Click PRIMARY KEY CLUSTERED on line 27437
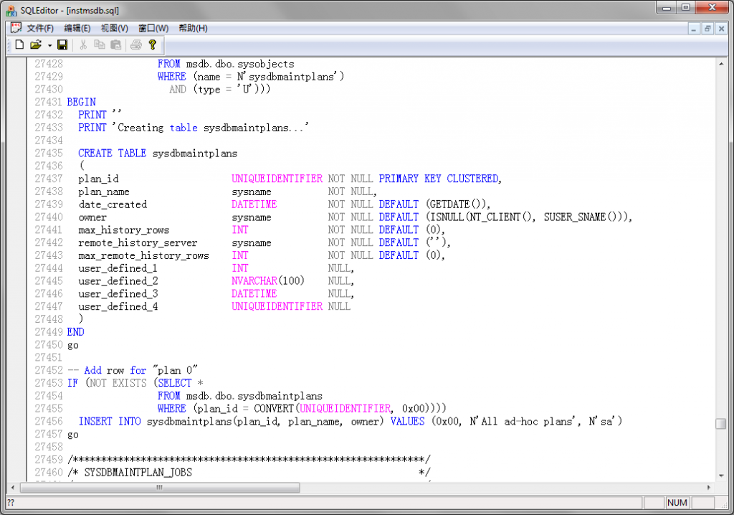 click(439, 179)
